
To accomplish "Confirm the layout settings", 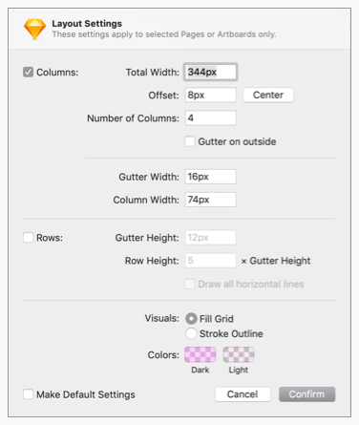I will pos(307,394).
